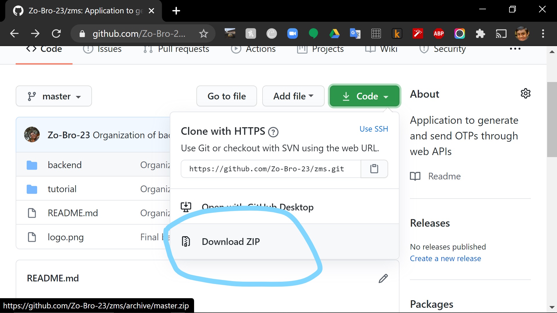Click Use SSH toggle link

pos(374,129)
